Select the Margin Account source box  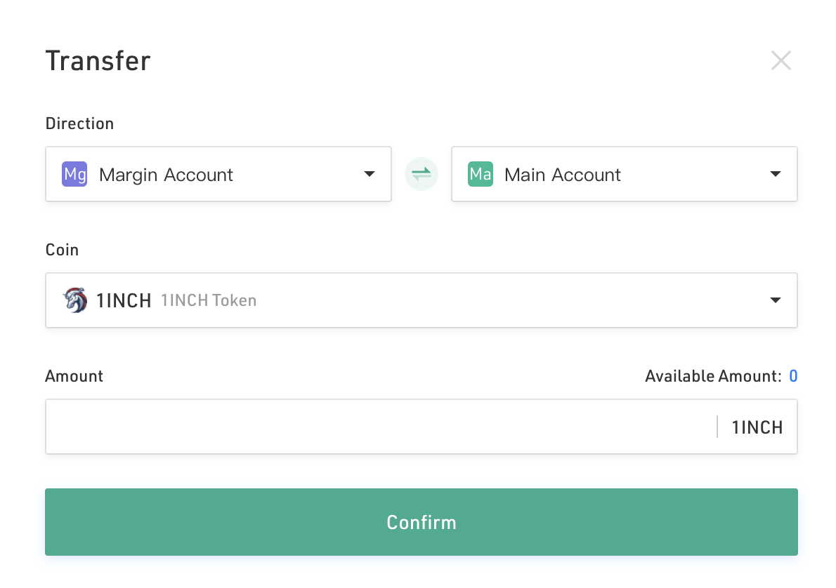click(218, 174)
